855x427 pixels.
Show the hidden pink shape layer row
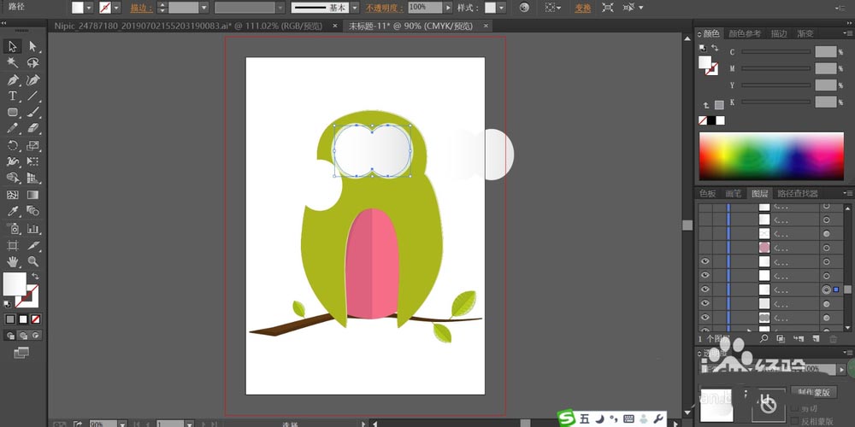705,248
